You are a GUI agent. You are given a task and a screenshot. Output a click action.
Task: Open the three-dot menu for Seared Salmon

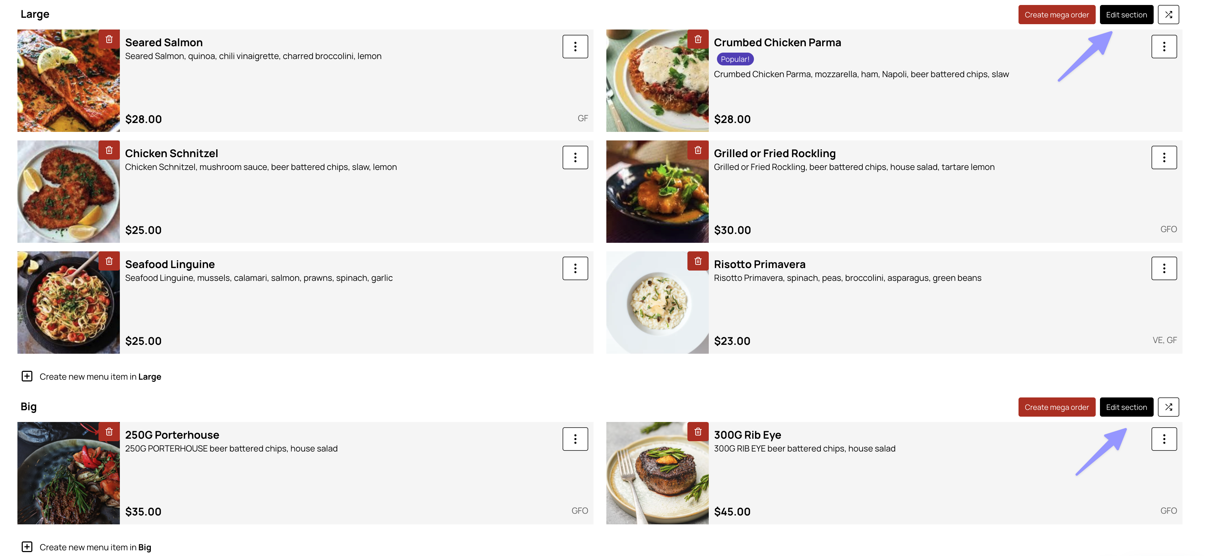[575, 46]
